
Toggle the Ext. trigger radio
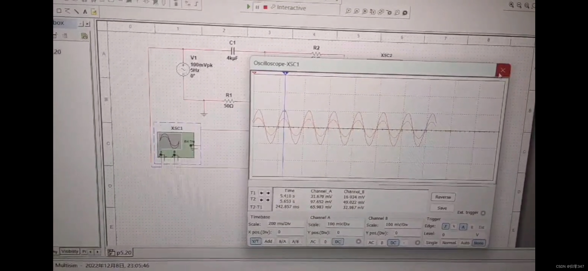(x=483, y=213)
